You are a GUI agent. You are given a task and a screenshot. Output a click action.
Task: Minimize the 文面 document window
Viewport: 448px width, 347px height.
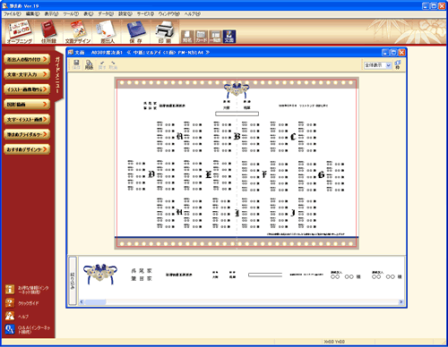pyautogui.click(x=385, y=53)
